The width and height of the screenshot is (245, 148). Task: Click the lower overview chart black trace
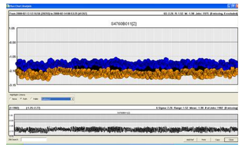(x=122, y=129)
